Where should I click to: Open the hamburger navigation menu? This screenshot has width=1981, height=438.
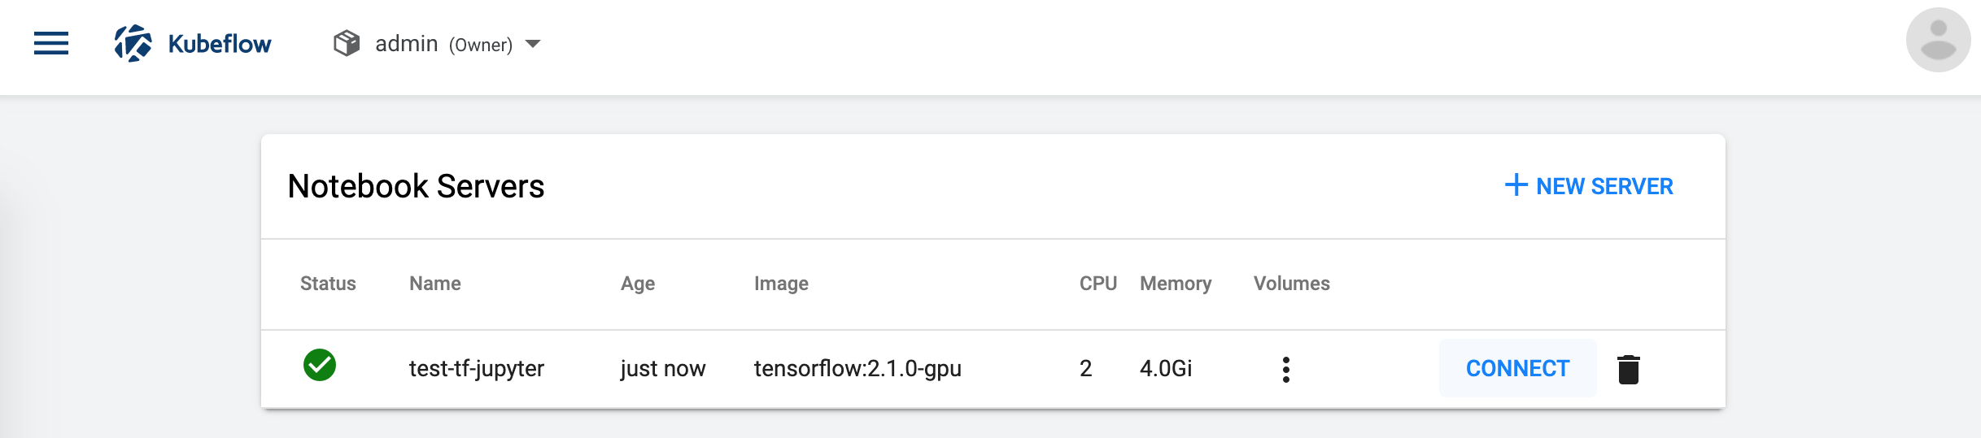pyautogui.click(x=51, y=43)
